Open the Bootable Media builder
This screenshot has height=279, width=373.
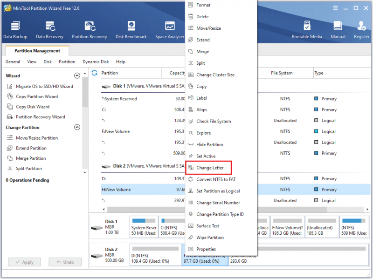307,30
